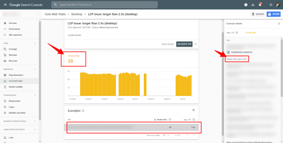The image size is (283, 143).
Task: Click LEARN MORE link
Action: 74,35
